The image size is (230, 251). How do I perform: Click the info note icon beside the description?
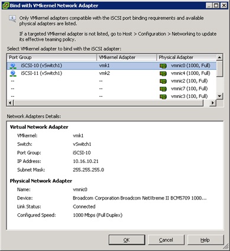pos(12,19)
